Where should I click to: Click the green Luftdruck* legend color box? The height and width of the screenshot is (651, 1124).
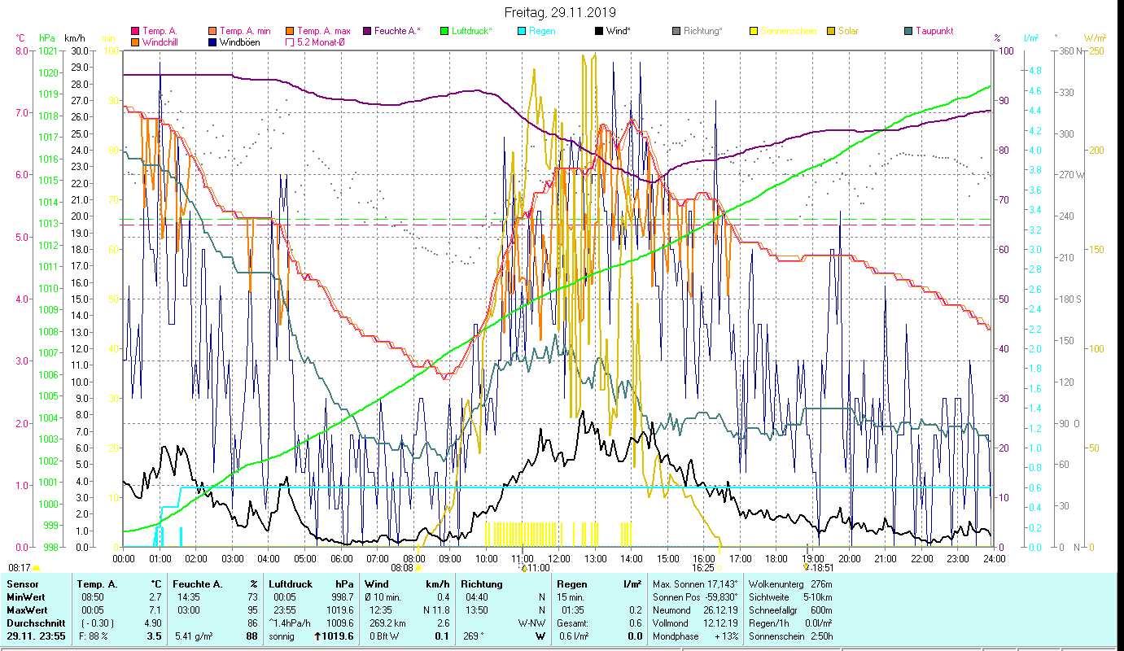(x=444, y=31)
